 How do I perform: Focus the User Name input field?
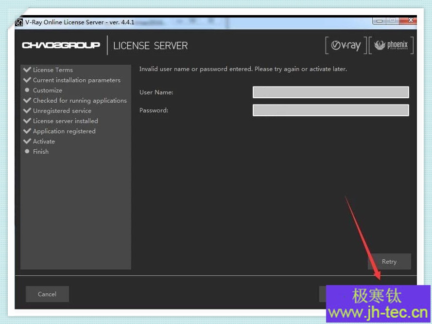click(330, 92)
